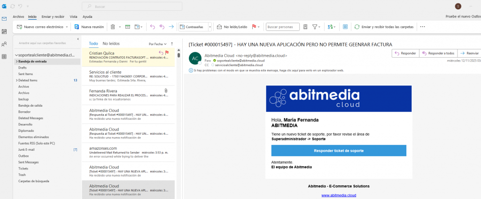
Task: Open the Nuevo correo electrónico dropdown arrow
Action: (66, 27)
